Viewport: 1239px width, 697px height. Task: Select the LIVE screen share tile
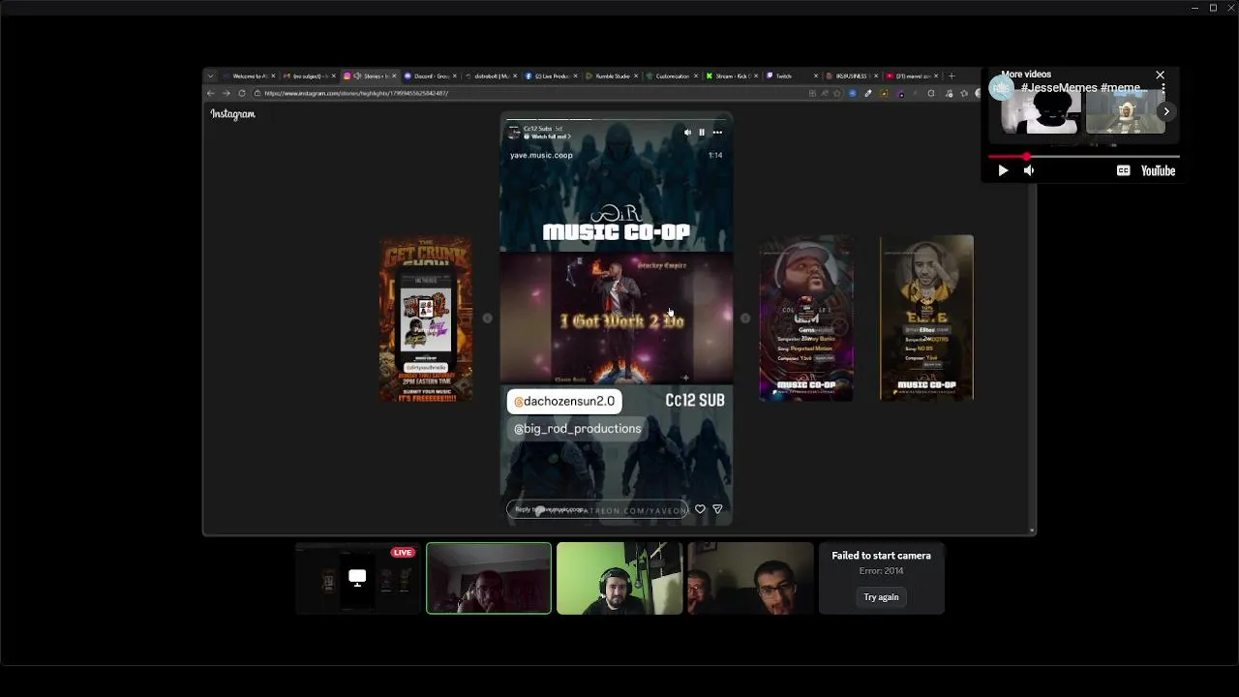357,578
